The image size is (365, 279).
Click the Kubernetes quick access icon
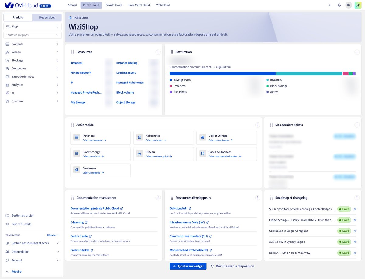pos(139,138)
